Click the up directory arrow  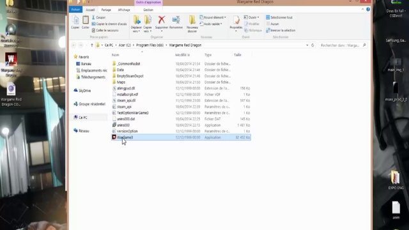click(x=92, y=45)
